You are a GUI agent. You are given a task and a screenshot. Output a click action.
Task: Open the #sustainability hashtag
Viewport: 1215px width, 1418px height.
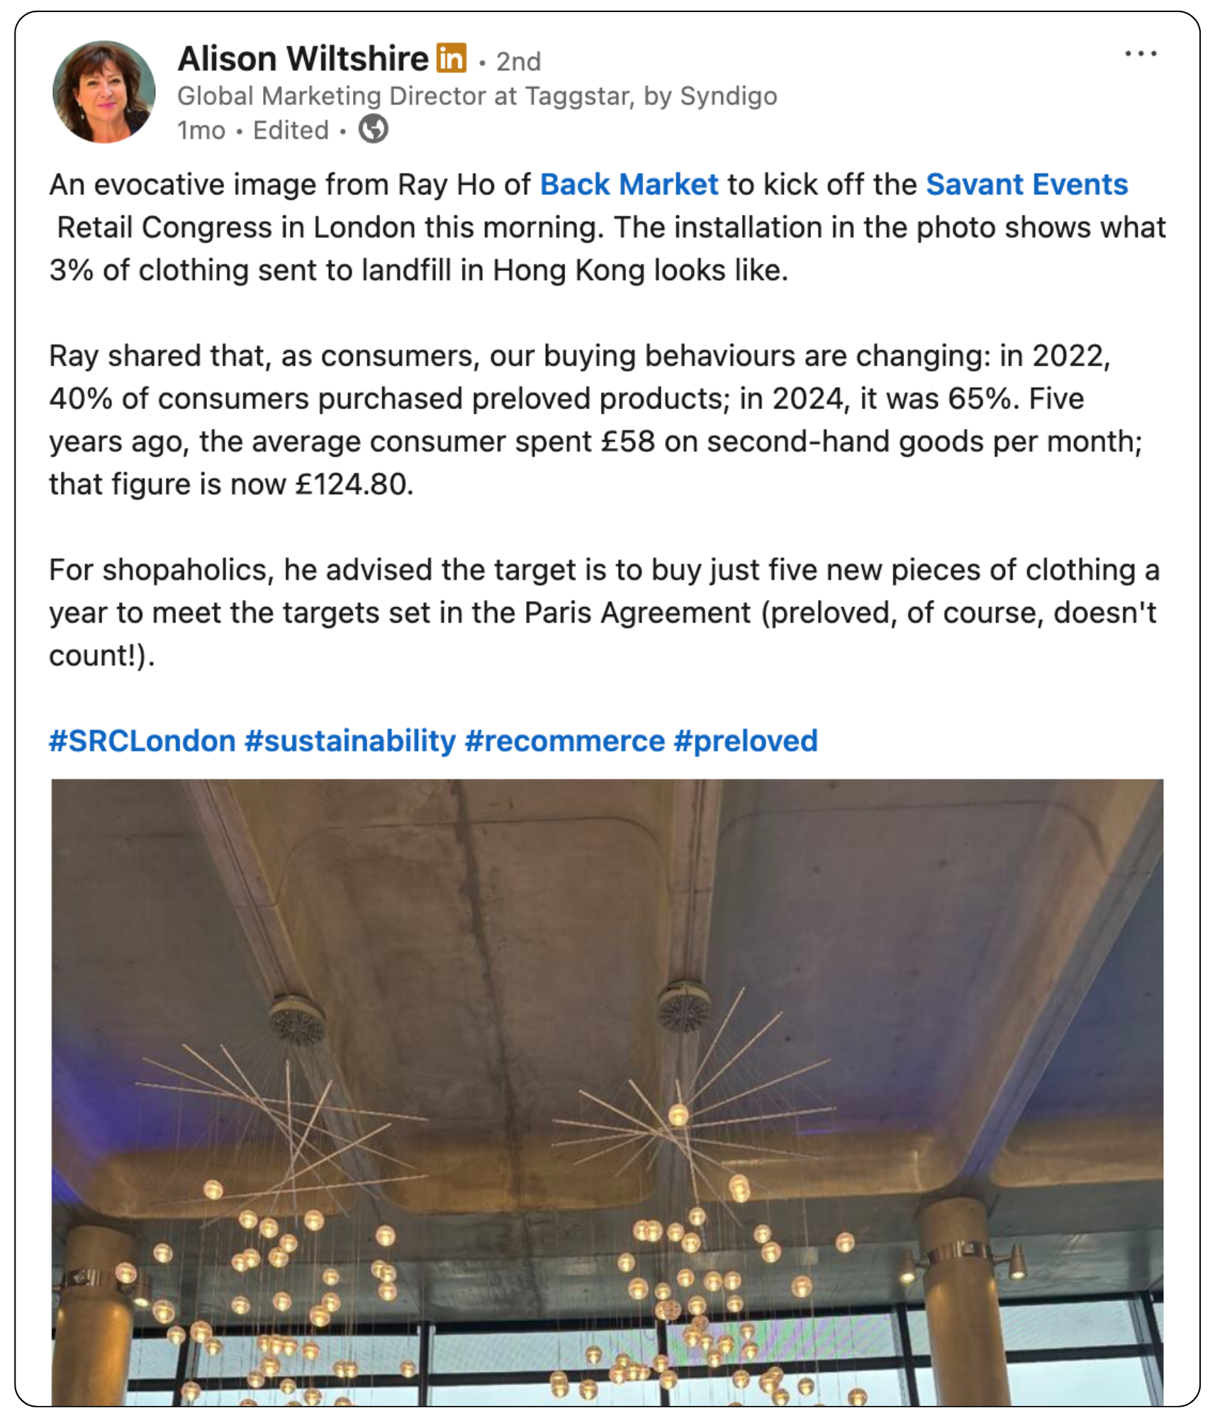[x=350, y=741]
